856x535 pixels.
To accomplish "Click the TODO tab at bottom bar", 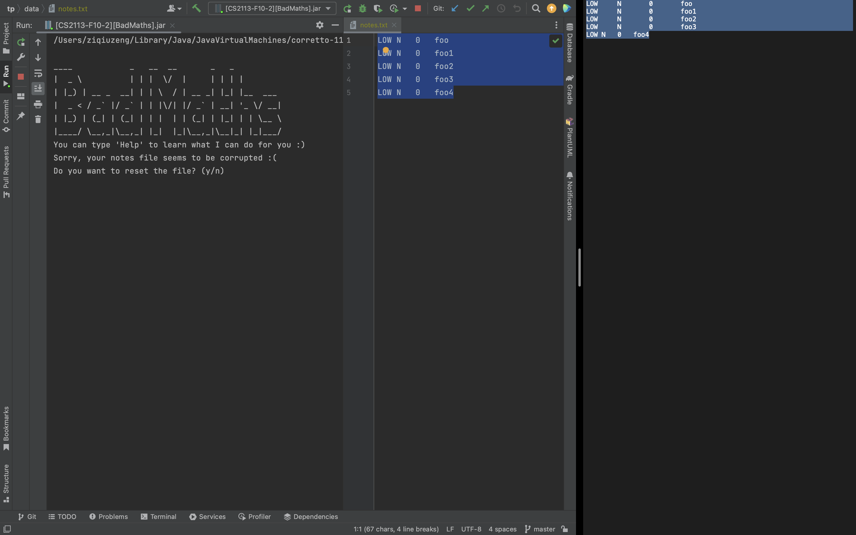I will (x=67, y=517).
